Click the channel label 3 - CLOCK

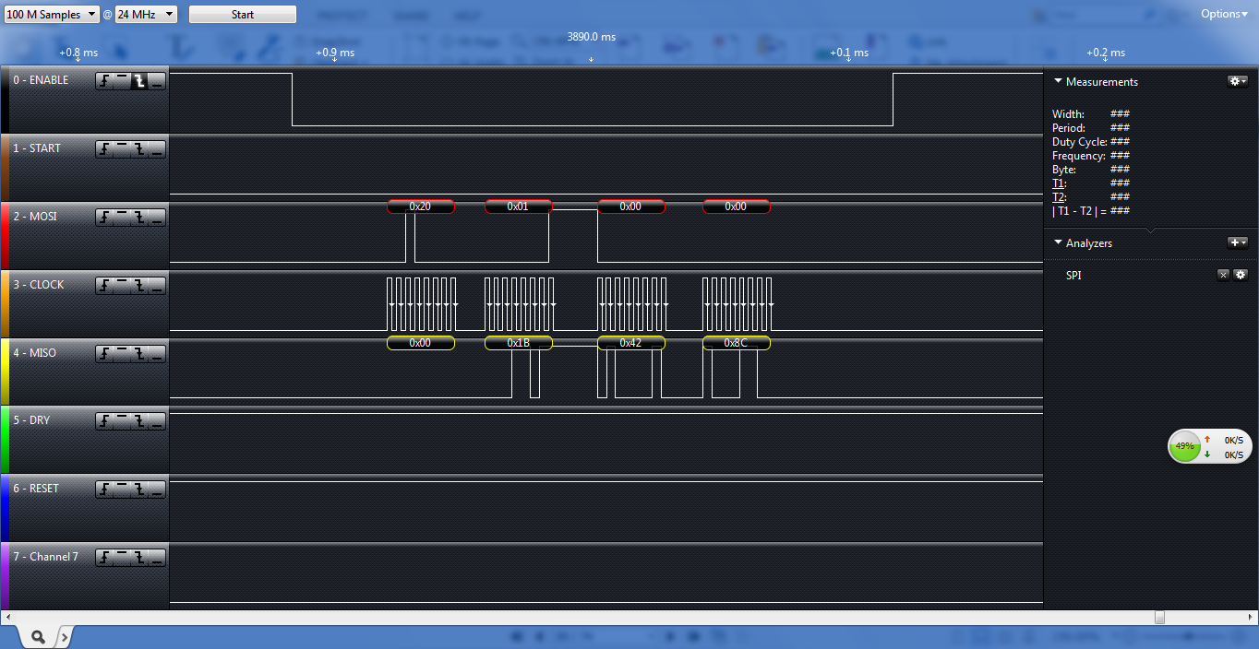(x=39, y=285)
